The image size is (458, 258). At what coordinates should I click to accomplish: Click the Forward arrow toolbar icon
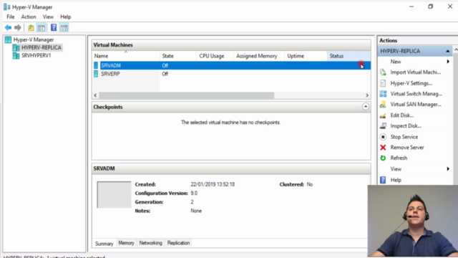tap(17, 28)
